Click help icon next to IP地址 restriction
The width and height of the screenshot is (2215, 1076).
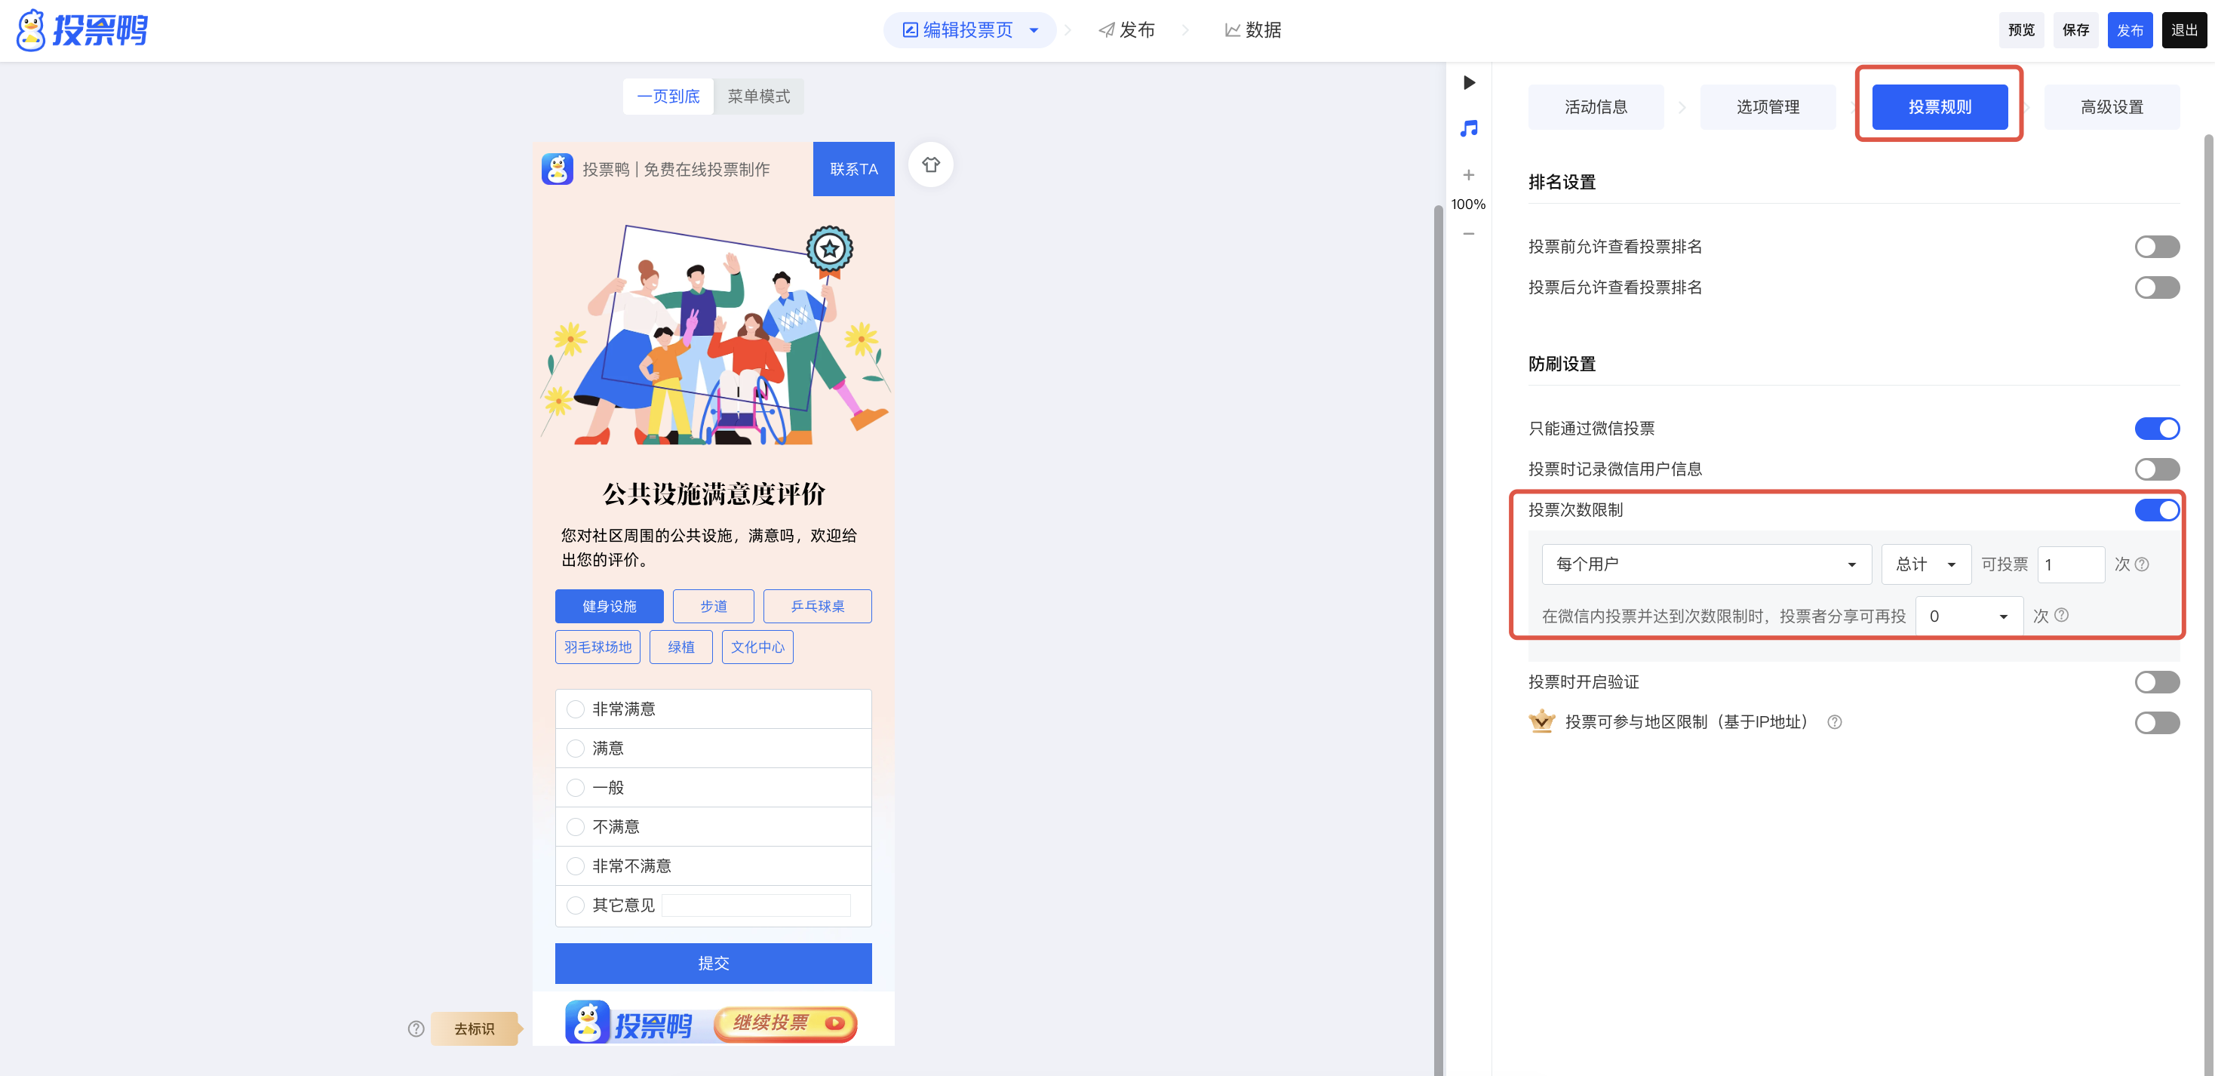click(1834, 721)
